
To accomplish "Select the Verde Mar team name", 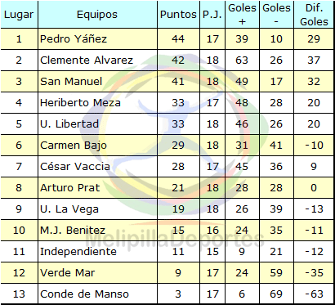I will point(68,273).
